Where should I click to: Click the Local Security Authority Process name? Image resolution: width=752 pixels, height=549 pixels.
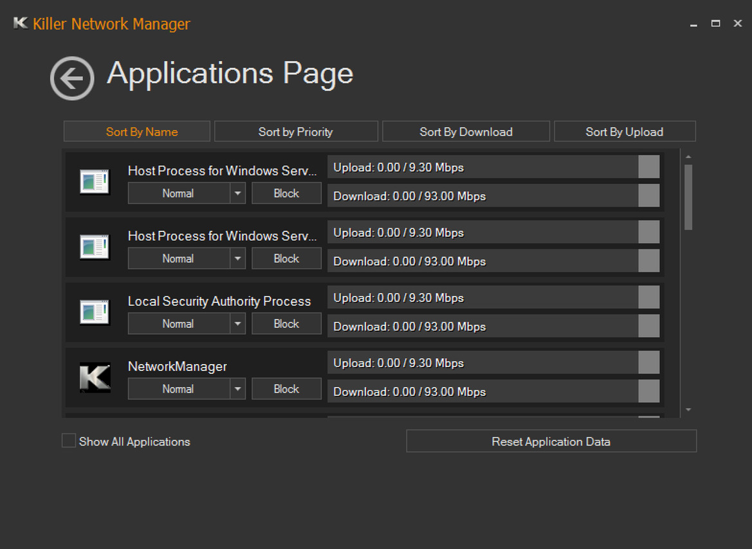[219, 301]
